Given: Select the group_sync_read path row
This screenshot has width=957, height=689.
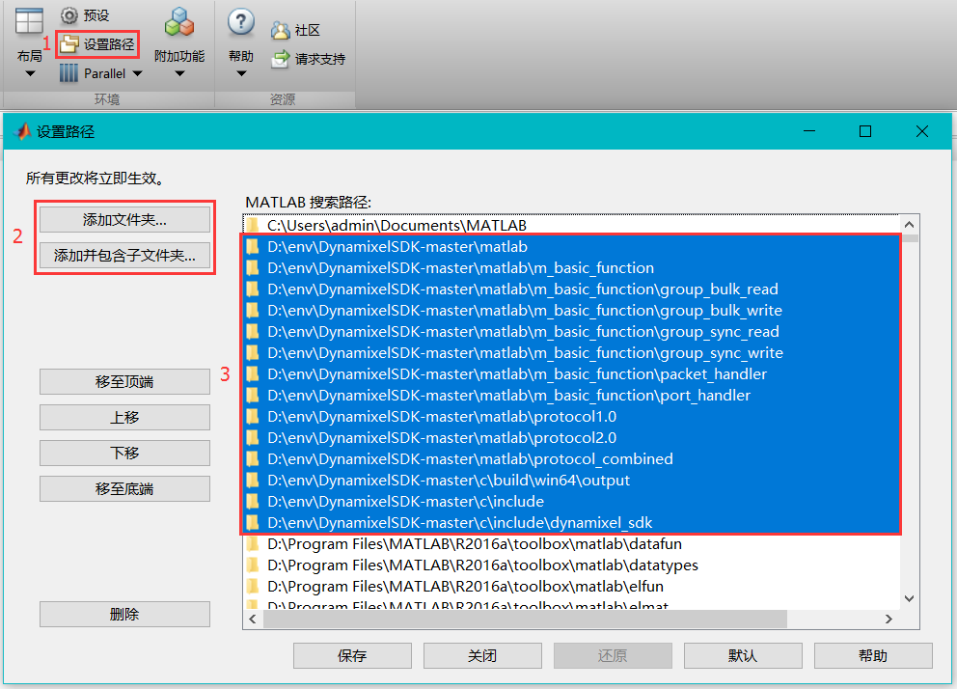Looking at the screenshot, I should [x=571, y=331].
